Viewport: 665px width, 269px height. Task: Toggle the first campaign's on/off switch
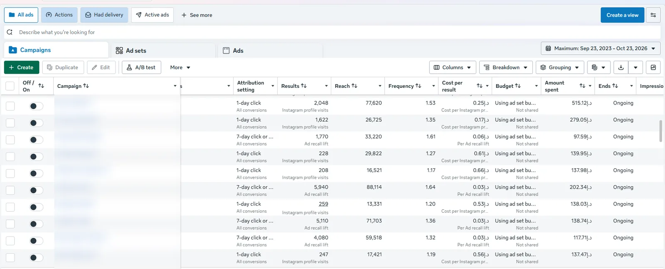[36, 106]
